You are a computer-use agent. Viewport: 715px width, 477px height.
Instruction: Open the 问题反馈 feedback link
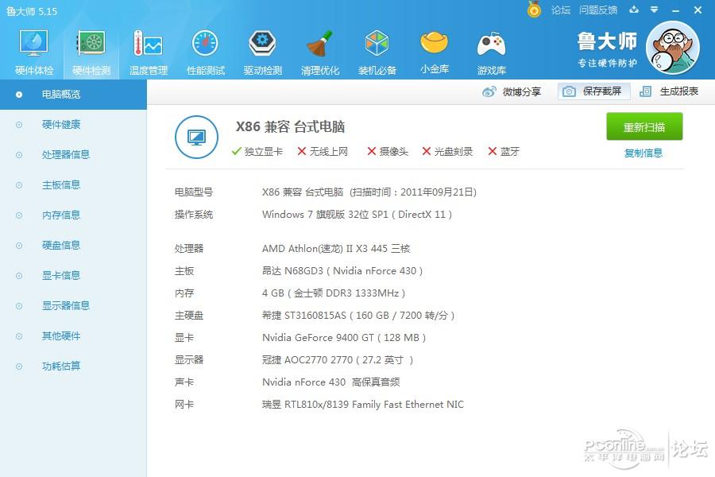pos(598,10)
